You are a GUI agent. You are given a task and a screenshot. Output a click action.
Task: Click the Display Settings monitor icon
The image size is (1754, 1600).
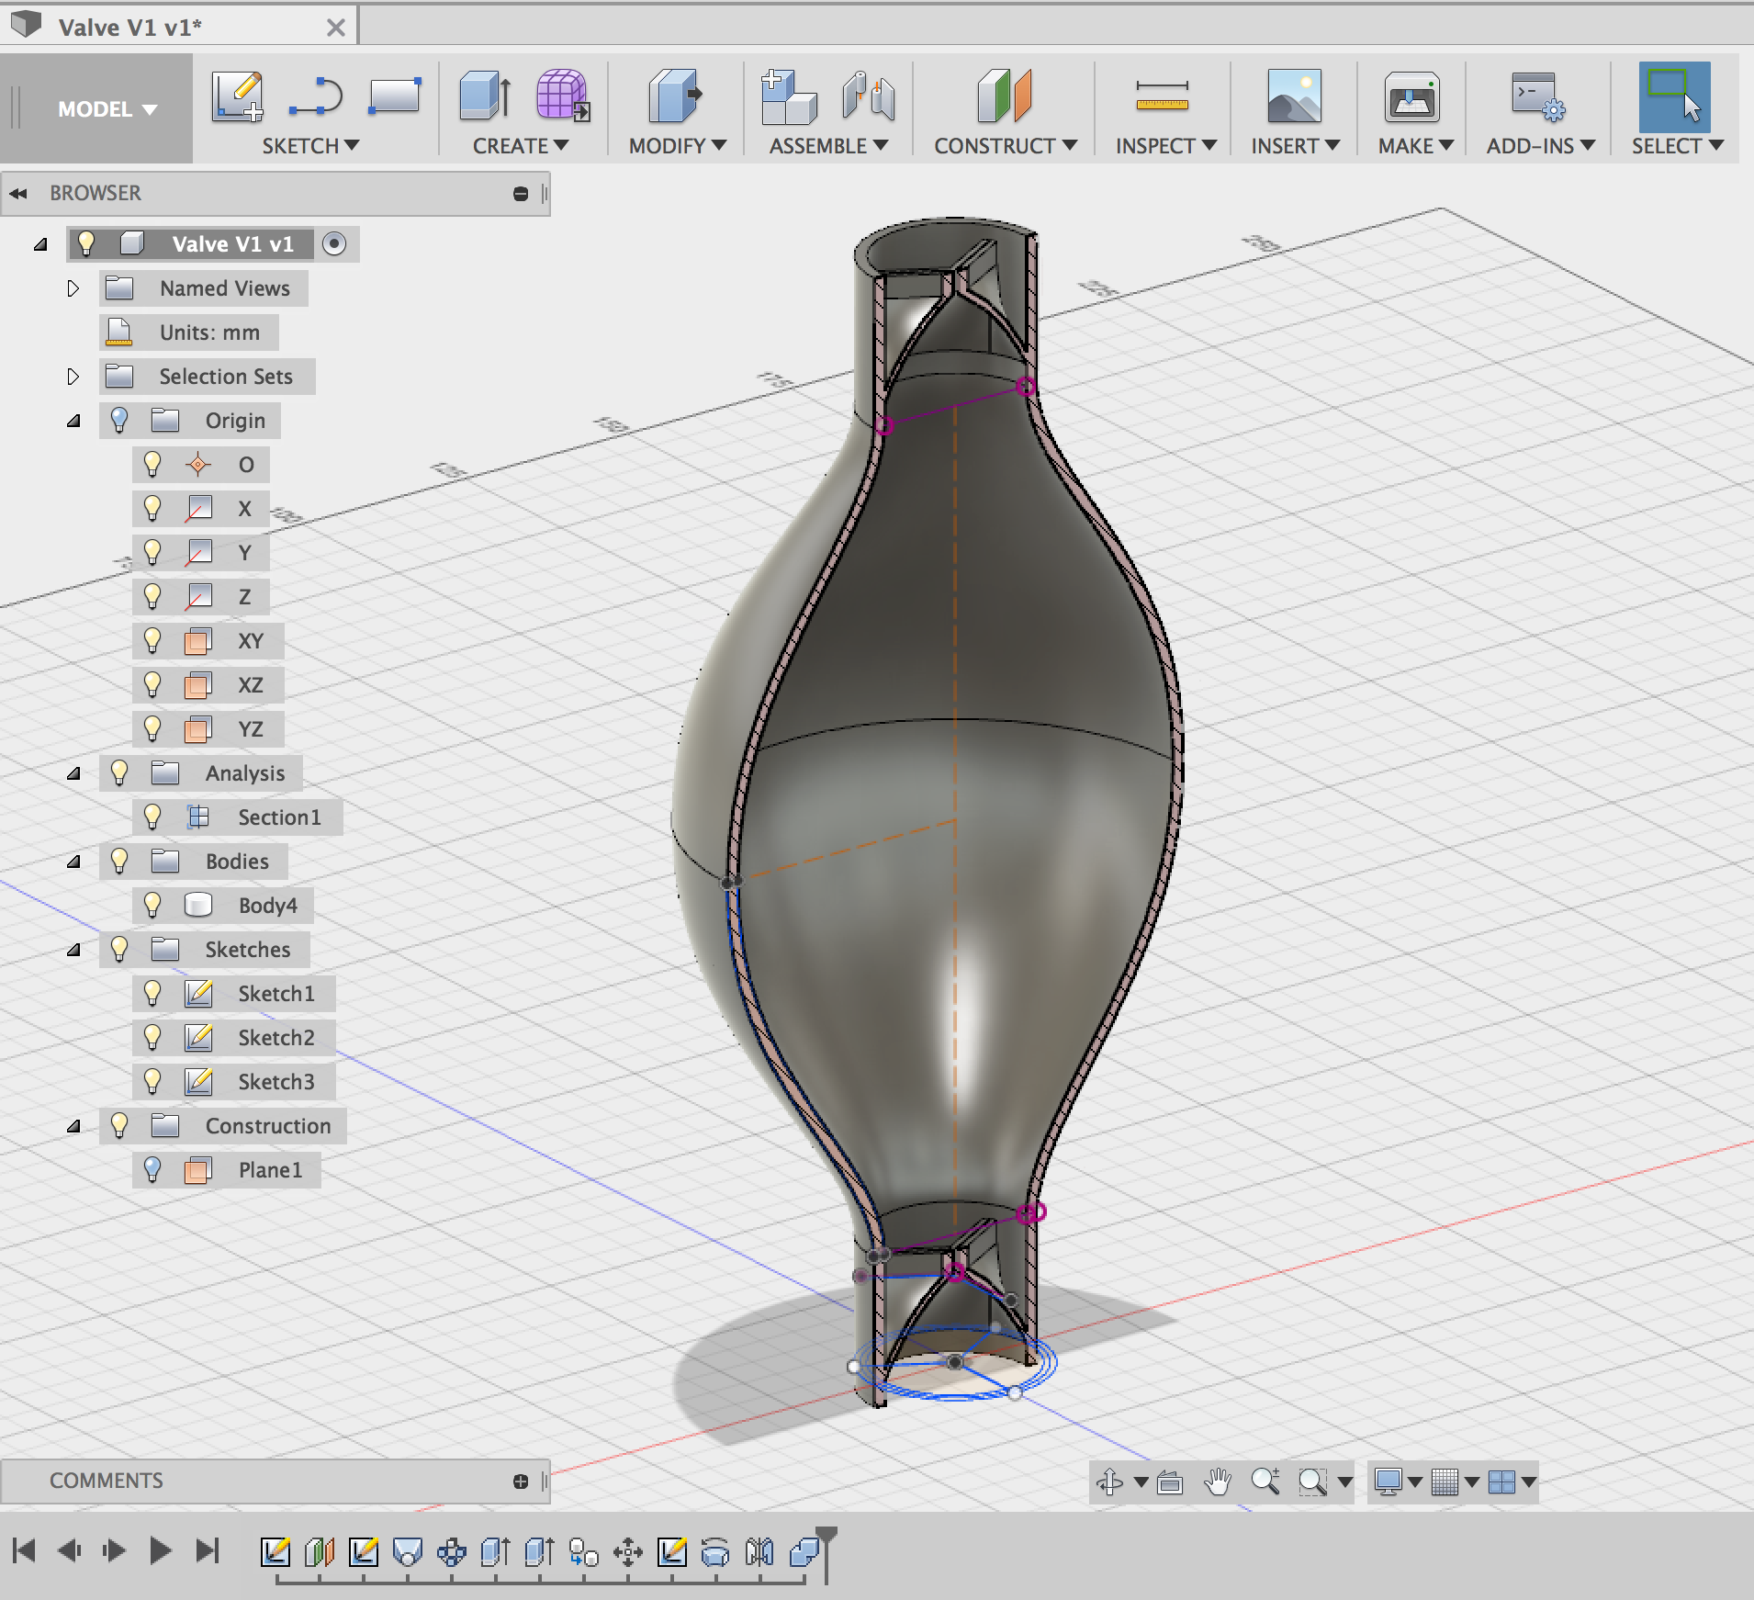pyautogui.click(x=1388, y=1482)
